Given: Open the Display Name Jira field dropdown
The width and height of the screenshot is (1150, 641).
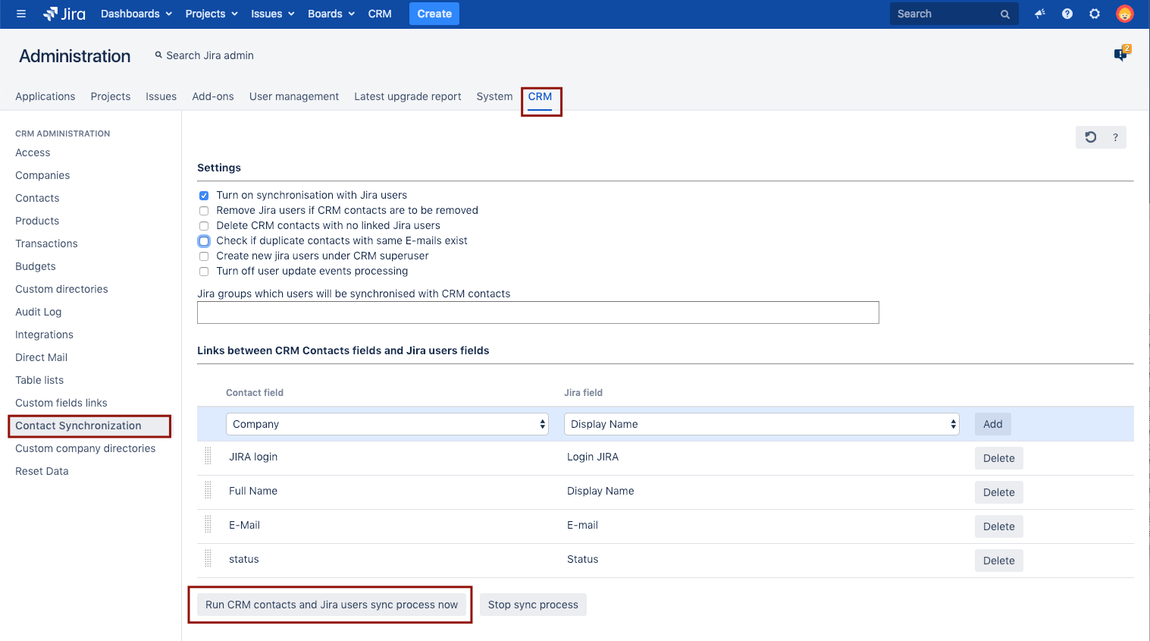Looking at the screenshot, I should point(761,424).
